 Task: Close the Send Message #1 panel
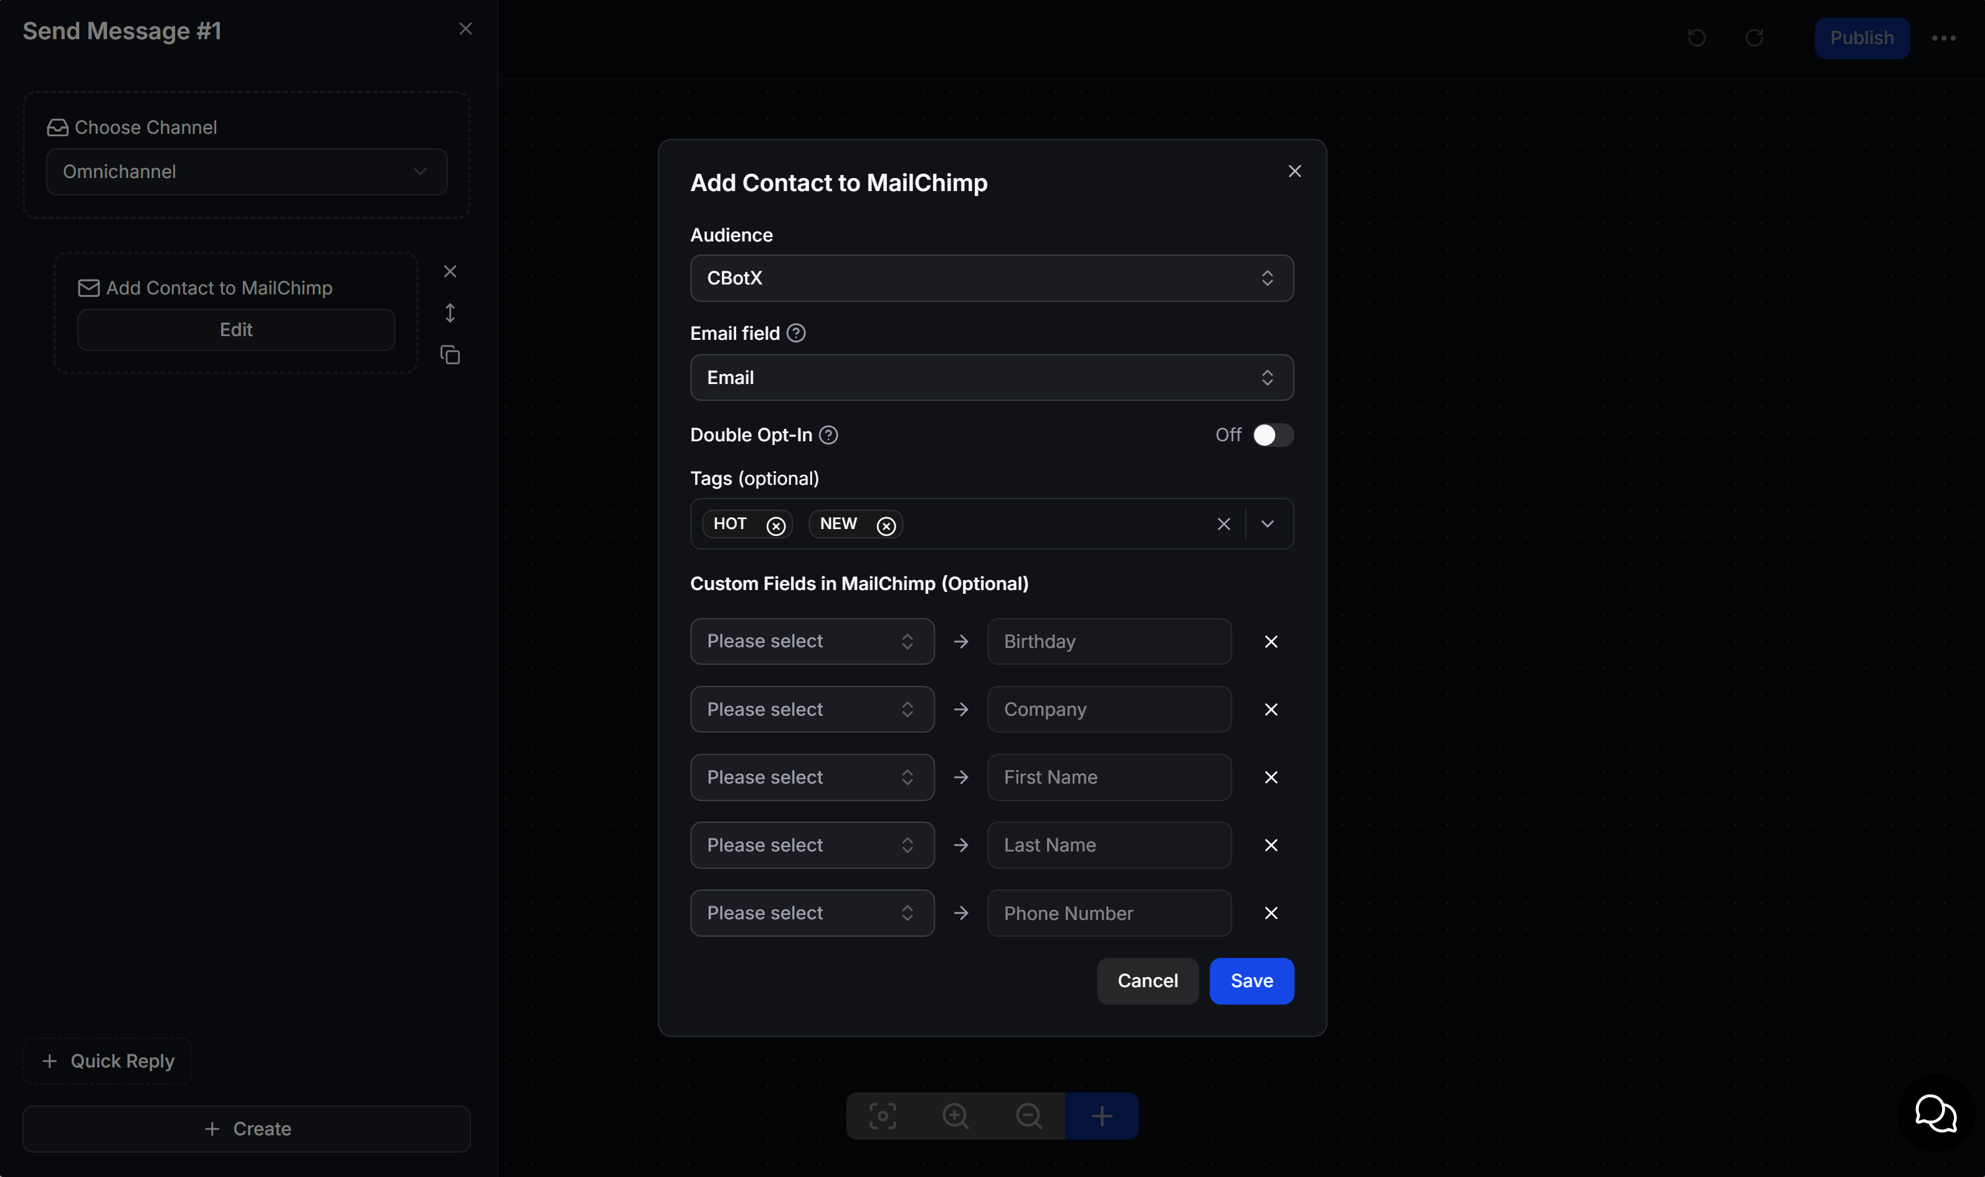(466, 29)
